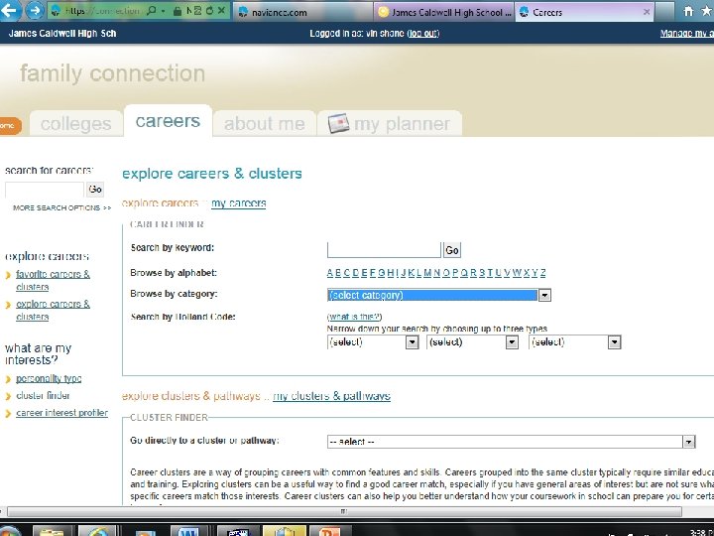Focus the sidebar search for careers field
The width and height of the screenshot is (714, 536).
click(x=45, y=190)
